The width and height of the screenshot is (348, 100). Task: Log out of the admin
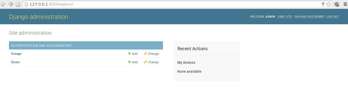[333, 17]
